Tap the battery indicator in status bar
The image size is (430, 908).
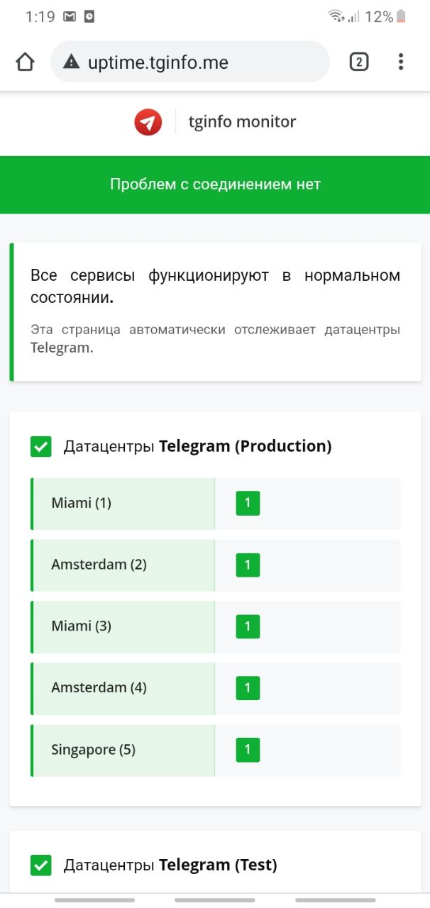coord(402,16)
